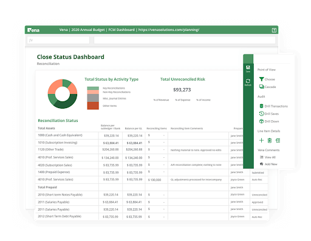Screen dimensions: 311x241
Task: Select row 1400 (Prepaid Expense)
Action: [x=54, y=172]
